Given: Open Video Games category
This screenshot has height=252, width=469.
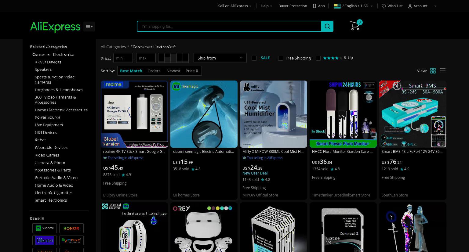Looking at the screenshot, I should [47, 155].
